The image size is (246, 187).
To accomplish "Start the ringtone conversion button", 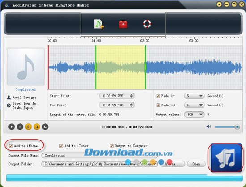I will [x=226, y=158].
